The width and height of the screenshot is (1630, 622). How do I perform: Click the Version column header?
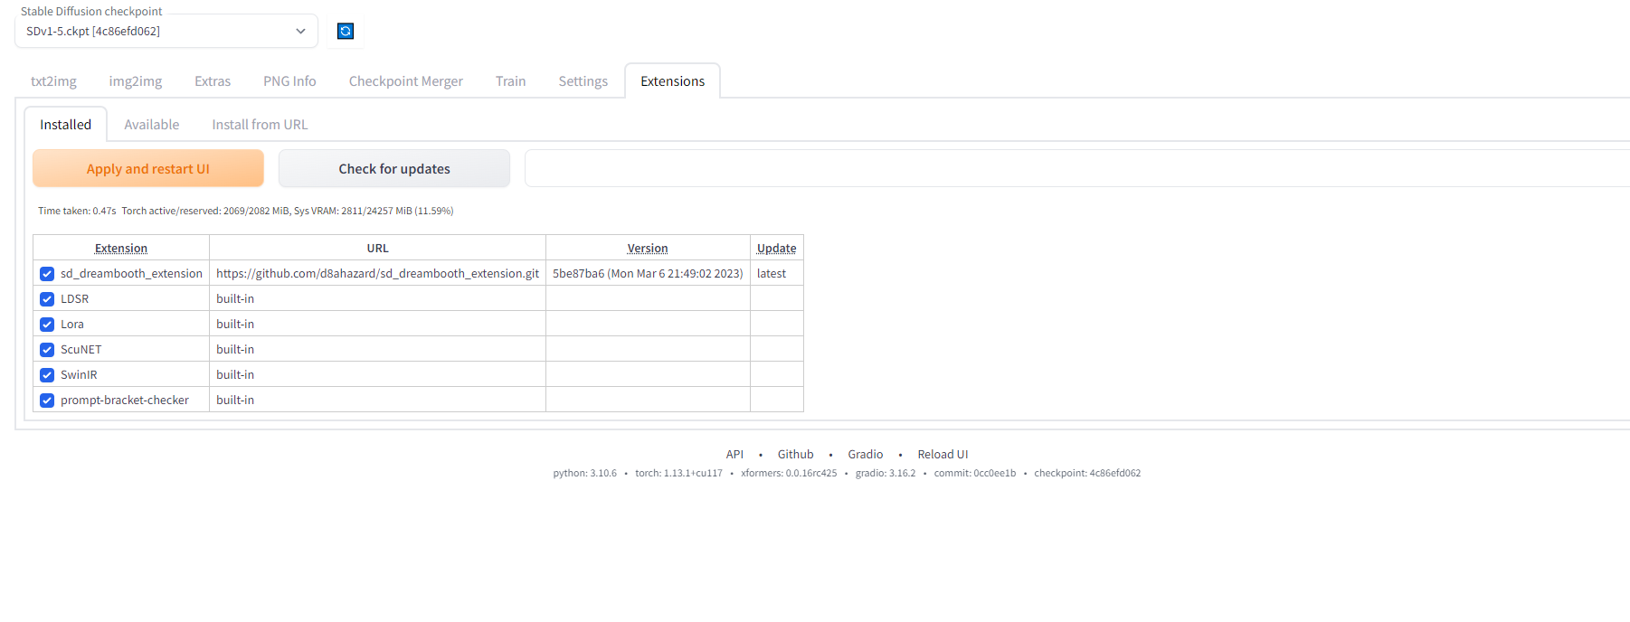tap(648, 249)
